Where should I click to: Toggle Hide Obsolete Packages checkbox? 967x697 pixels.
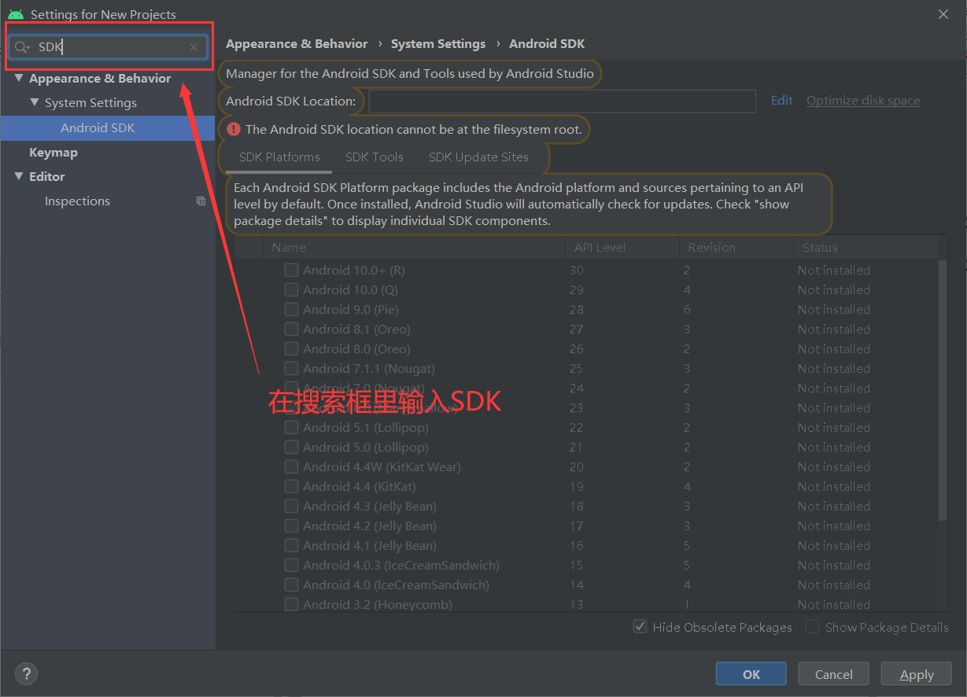[x=640, y=627]
